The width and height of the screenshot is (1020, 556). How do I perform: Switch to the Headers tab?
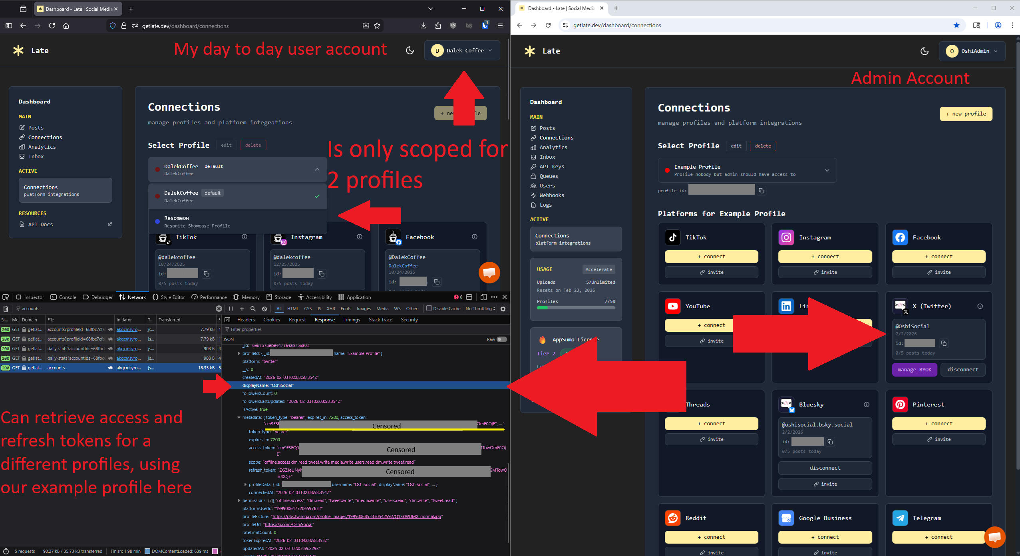click(246, 320)
